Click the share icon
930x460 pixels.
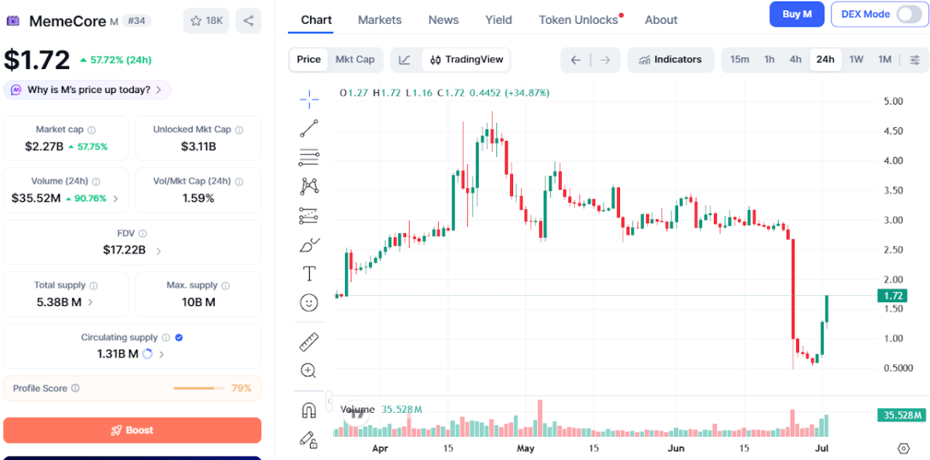tap(249, 21)
